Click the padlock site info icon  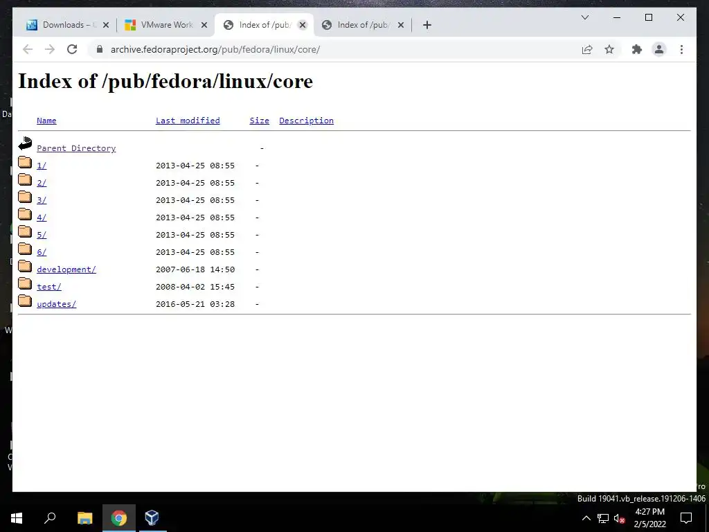[x=100, y=49]
